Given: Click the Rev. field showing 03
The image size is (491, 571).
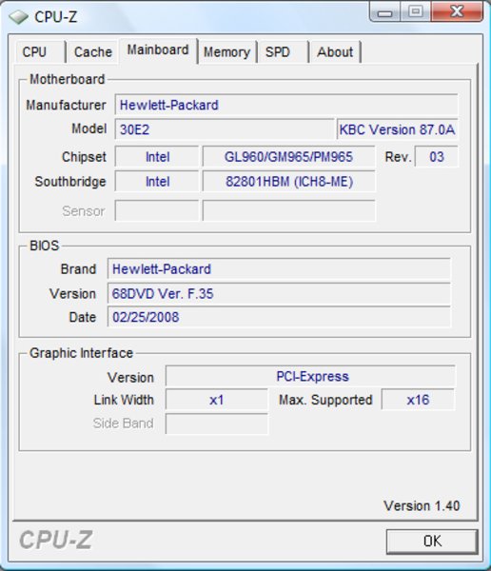Looking at the screenshot, I should coord(437,157).
